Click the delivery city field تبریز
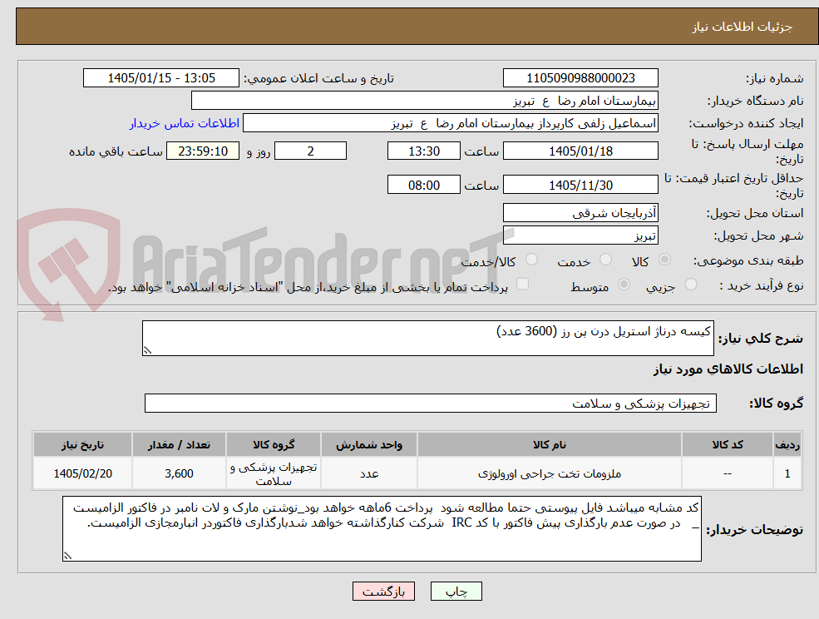The width and height of the screenshot is (819, 619). (580, 235)
